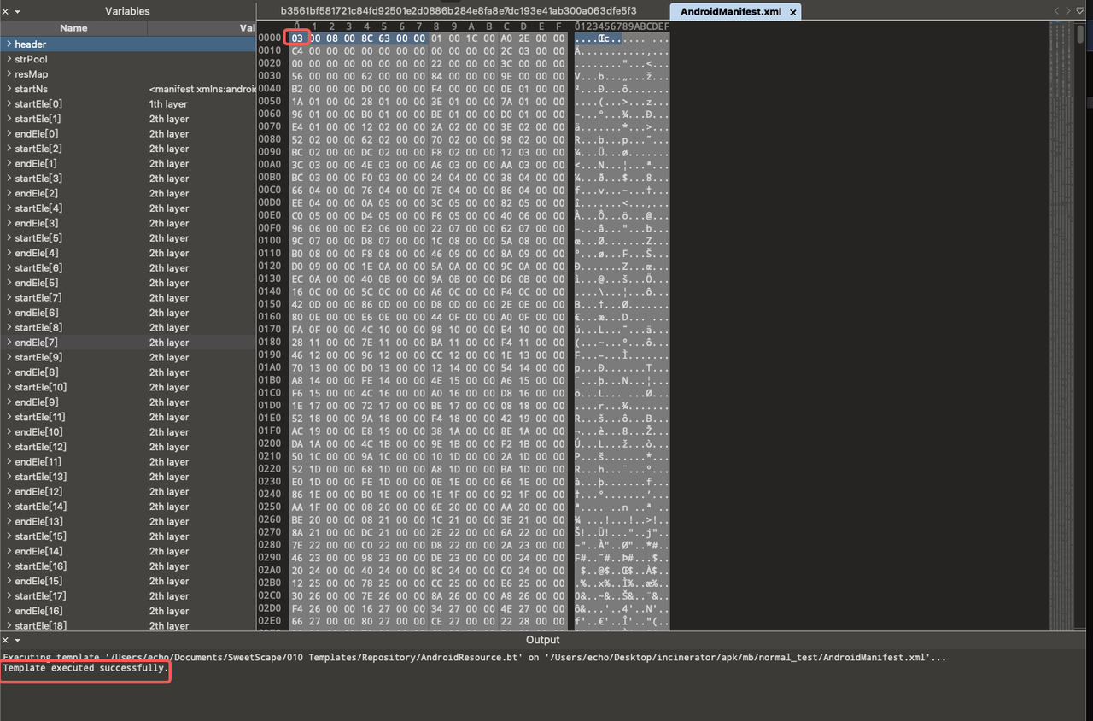Select the startEle[10] row

pos(128,388)
